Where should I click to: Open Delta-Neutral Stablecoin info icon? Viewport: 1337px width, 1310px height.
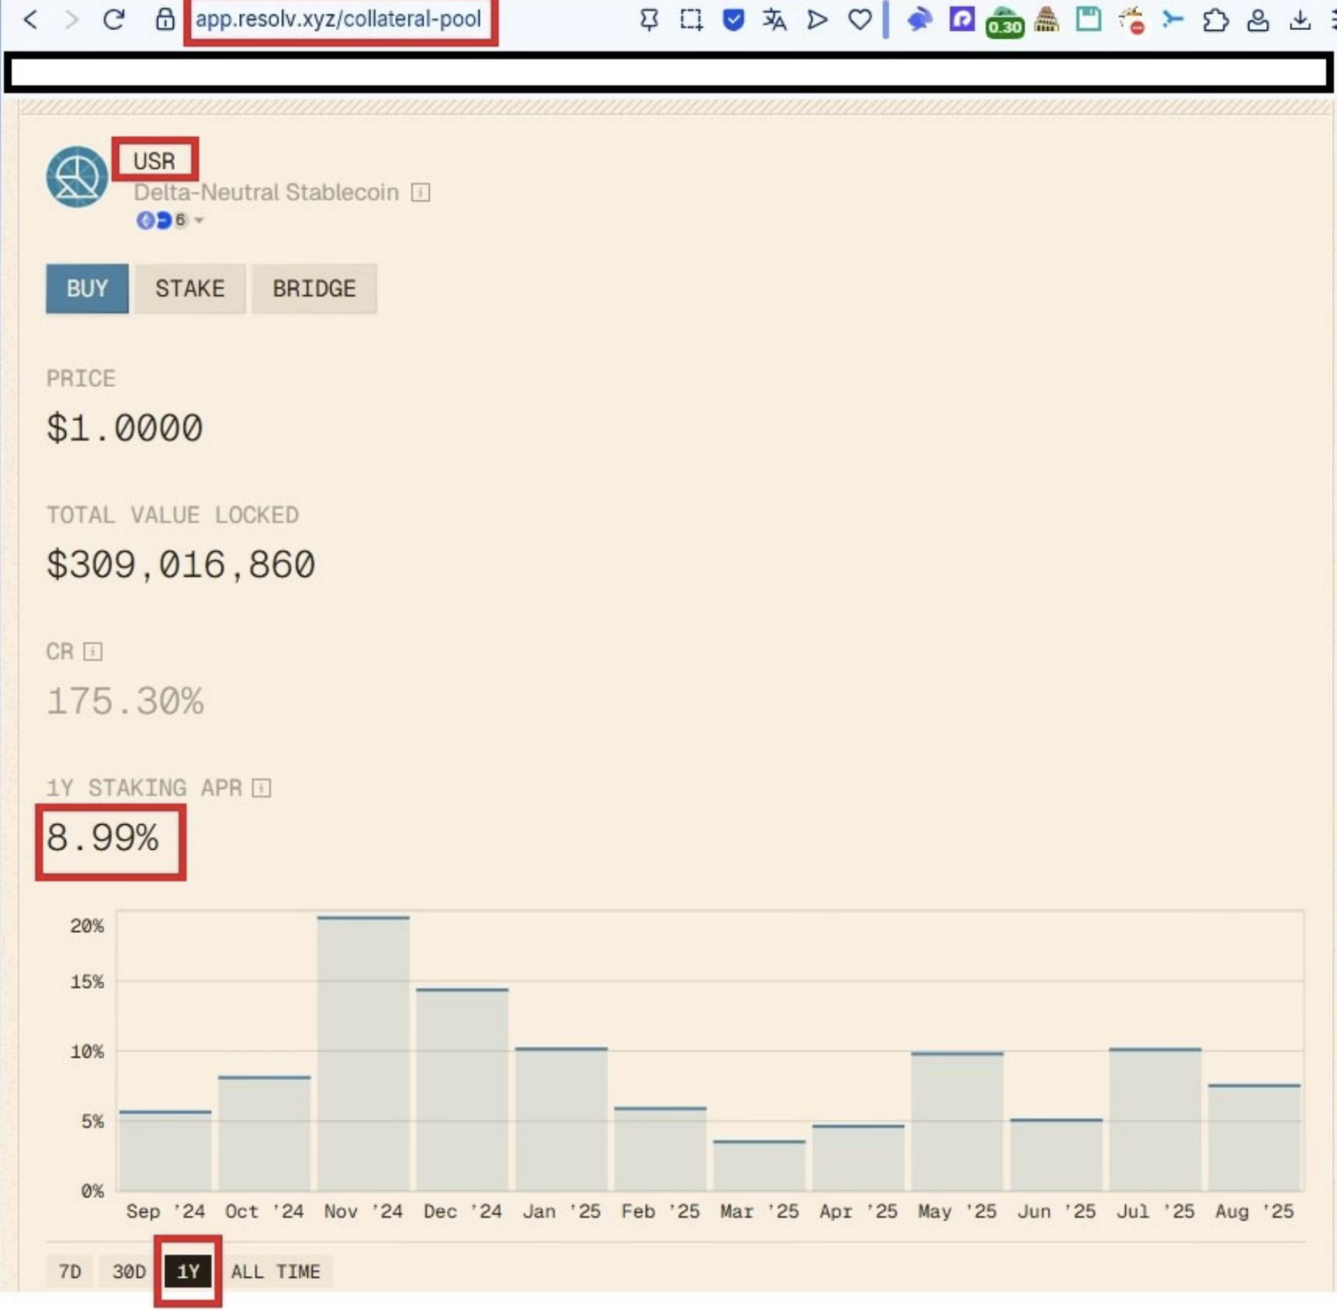pyautogui.click(x=421, y=192)
